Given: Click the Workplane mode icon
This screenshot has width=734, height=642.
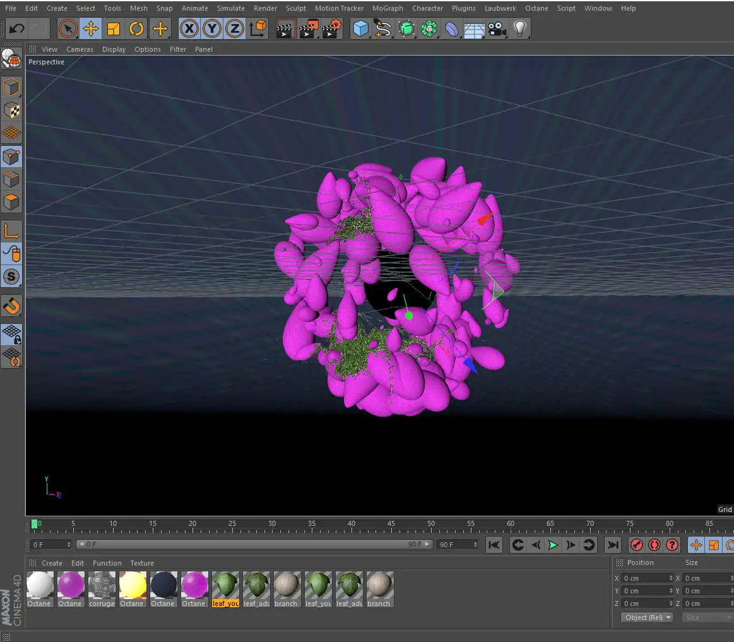Looking at the screenshot, I should 11,133.
